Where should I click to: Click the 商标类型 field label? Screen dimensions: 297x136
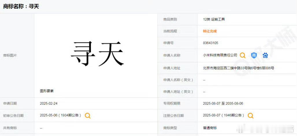click(x=170, y=128)
